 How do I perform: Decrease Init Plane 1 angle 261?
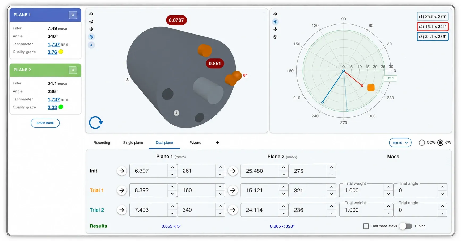pyautogui.click(x=220, y=174)
